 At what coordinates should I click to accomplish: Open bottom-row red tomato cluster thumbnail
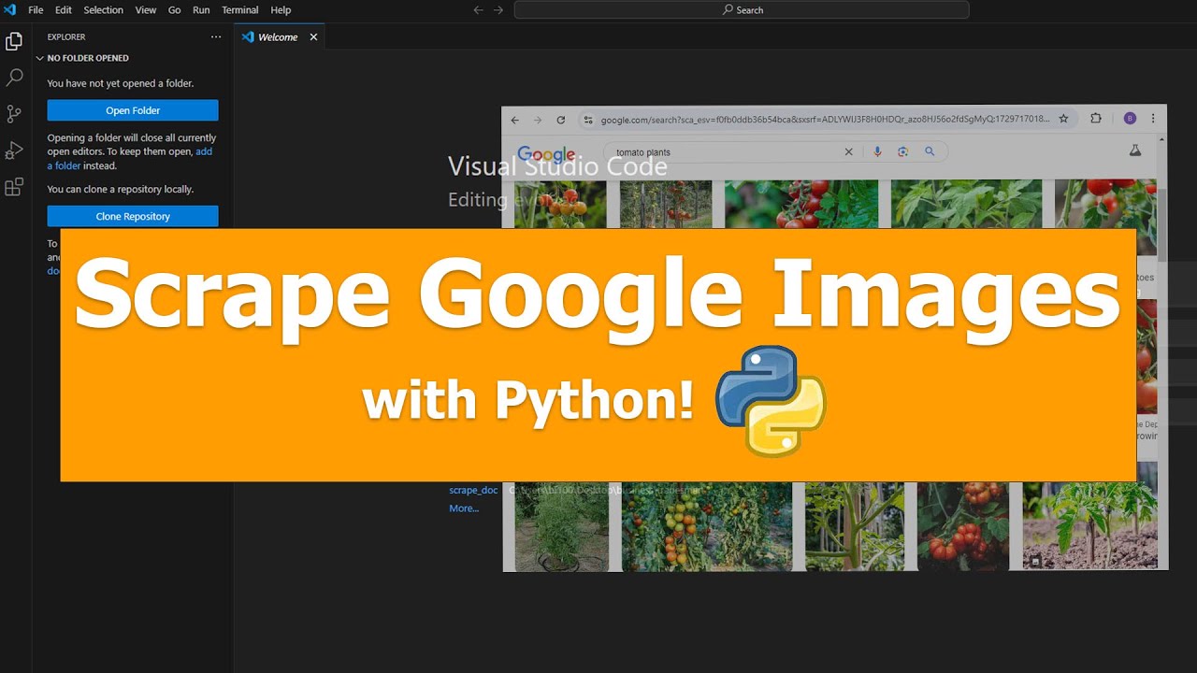pyautogui.click(x=962, y=526)
